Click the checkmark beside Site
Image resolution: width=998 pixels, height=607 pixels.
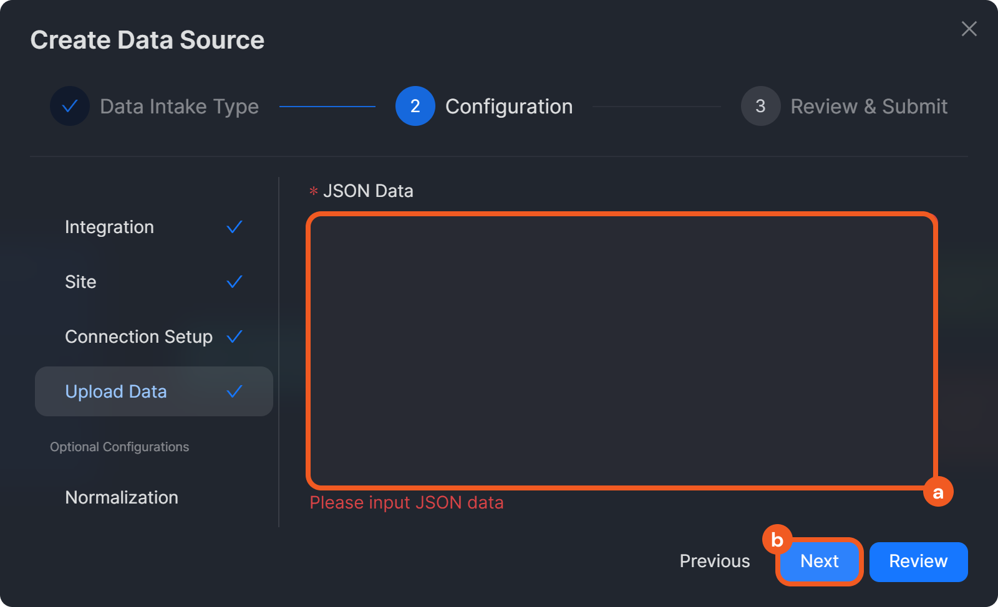click(235, 282)
